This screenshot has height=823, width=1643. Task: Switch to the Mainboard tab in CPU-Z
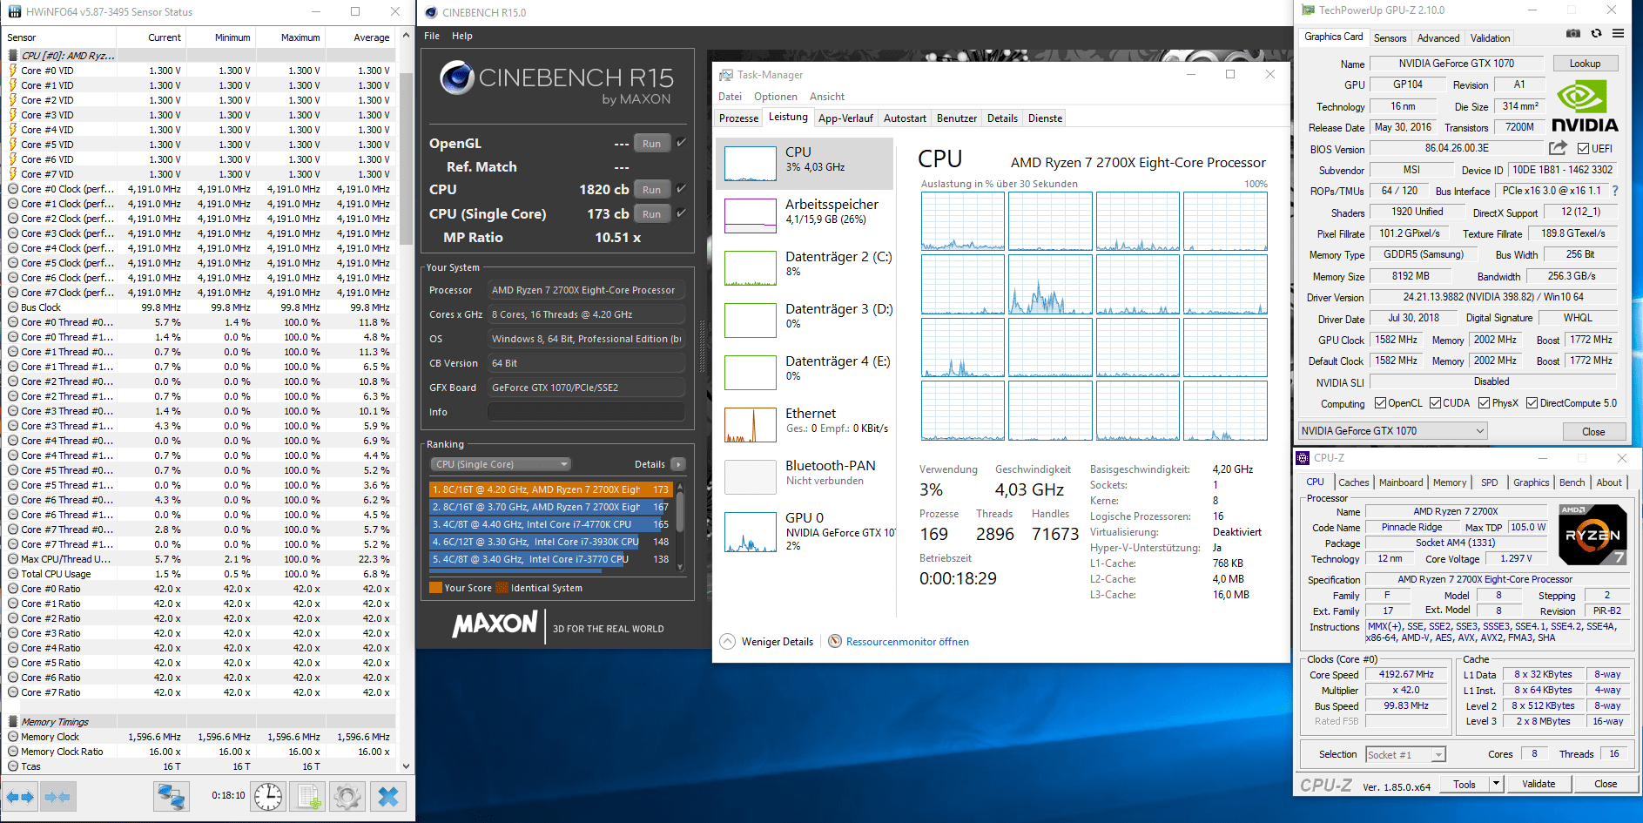(x=1401, y=482)
